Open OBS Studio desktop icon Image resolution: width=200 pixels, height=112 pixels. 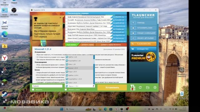pos(14,12)
